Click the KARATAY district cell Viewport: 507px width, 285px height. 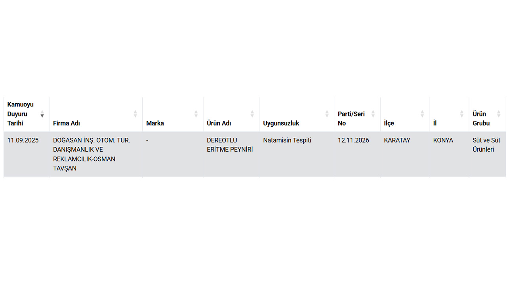[397, 140]
